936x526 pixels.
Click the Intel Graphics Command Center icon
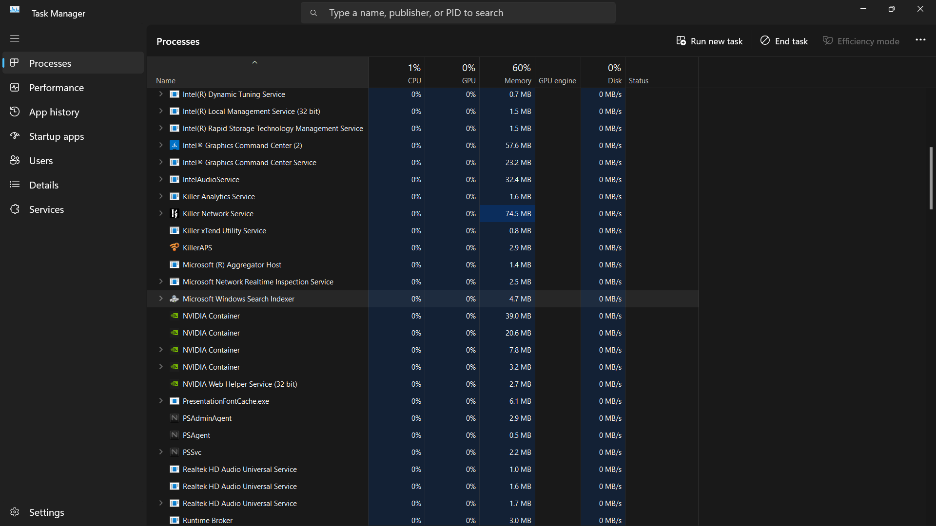174,146
